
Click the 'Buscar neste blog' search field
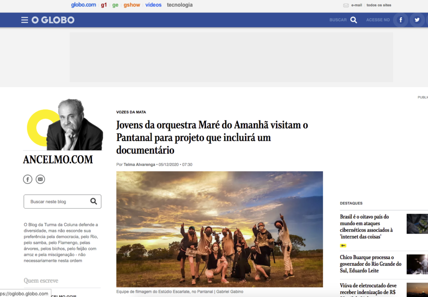click(x=63, y=201)
